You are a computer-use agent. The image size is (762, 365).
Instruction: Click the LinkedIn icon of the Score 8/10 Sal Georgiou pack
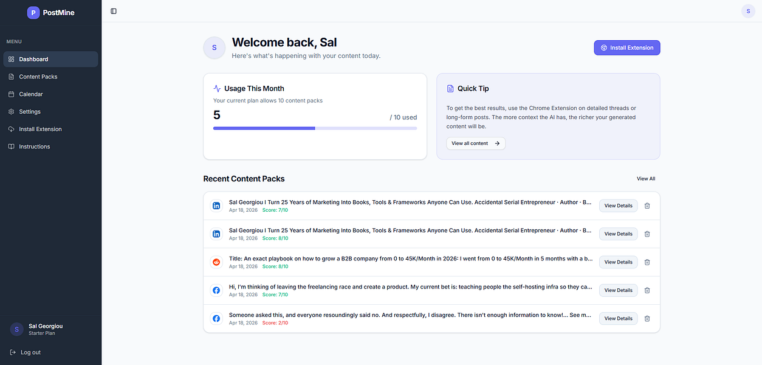216,234
